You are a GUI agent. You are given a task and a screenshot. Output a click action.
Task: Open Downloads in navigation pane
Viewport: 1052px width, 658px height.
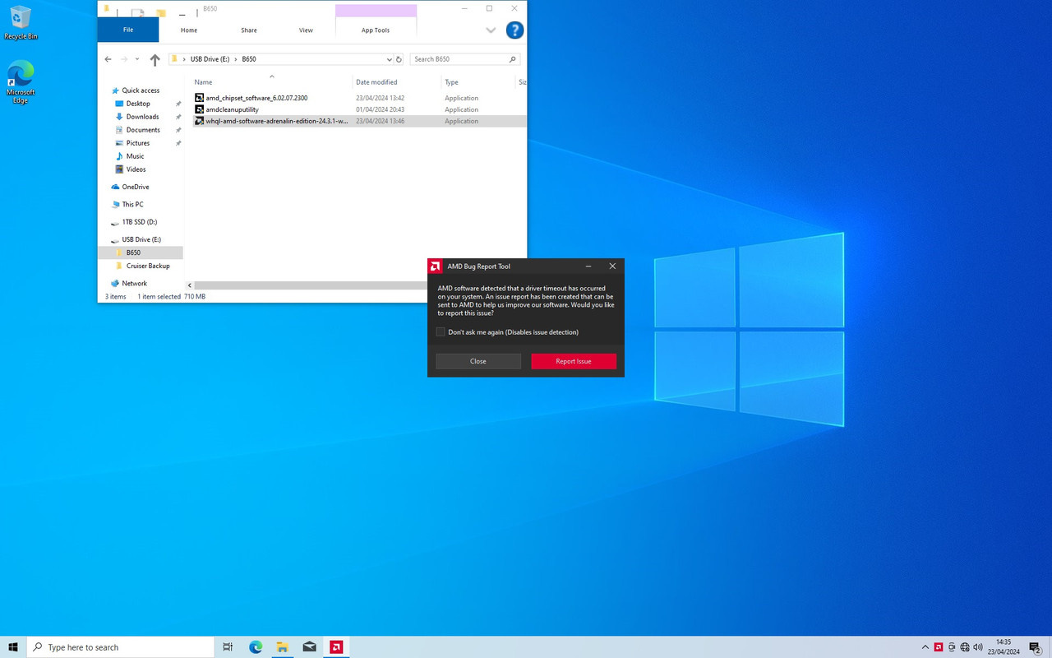click(142, 117)
